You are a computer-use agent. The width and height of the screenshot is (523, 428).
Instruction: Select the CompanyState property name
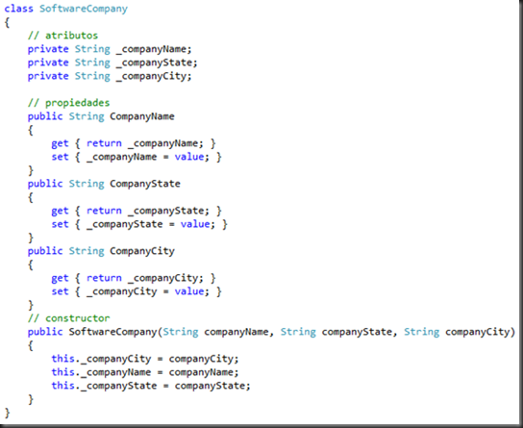[x=145, y=184]
